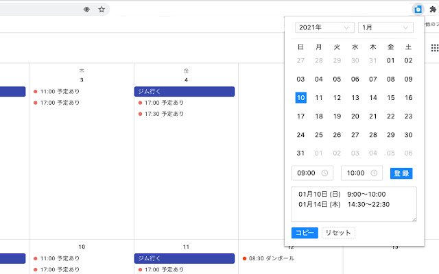Image resolution: width=439 pixels, height=274 pixels.
Task: Select date 14 in the date picker
Action: (x=373, y=97)
